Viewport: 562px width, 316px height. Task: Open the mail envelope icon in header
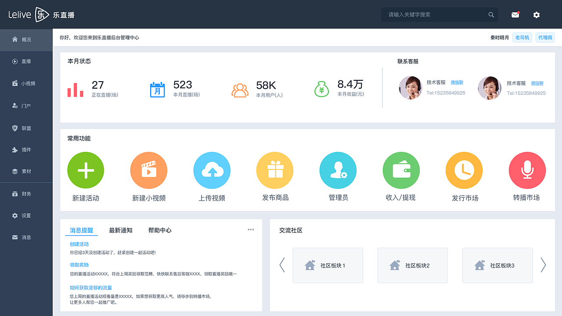[515, 15]
